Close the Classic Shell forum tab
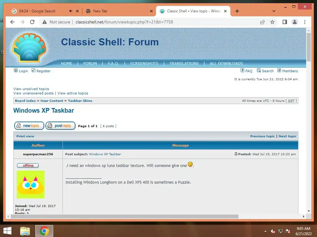The height and width of the screenshot is (237, 317). pyautogui.click(x=225, y=11)
